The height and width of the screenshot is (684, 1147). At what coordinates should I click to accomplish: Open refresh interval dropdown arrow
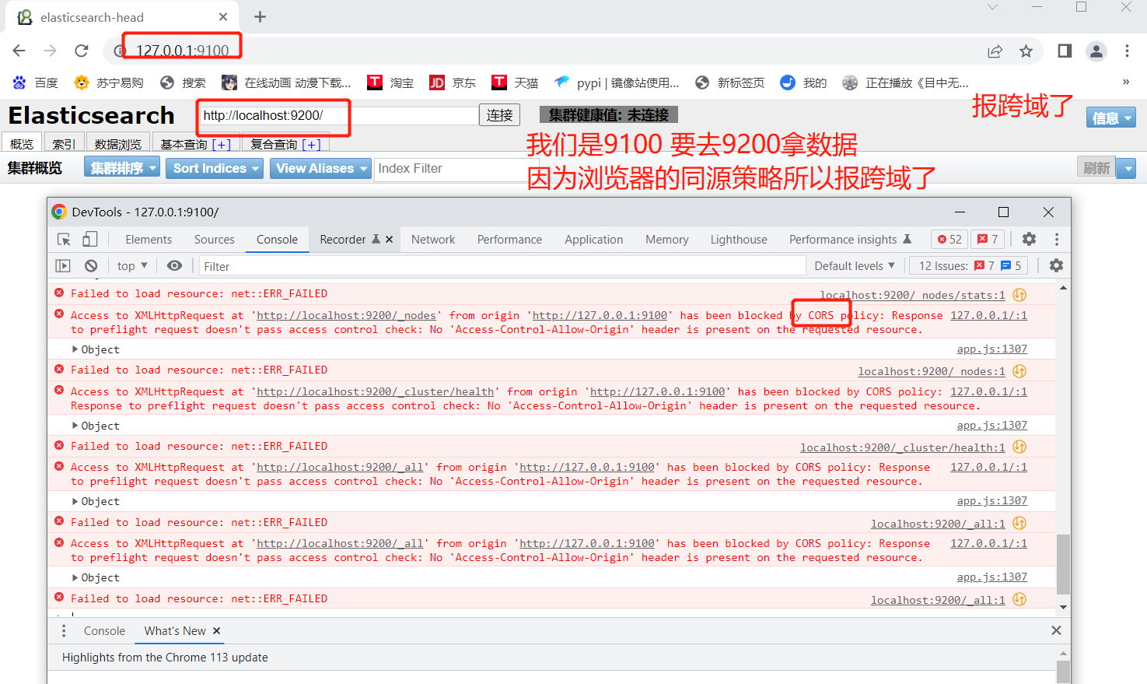tap(1127, 168)
